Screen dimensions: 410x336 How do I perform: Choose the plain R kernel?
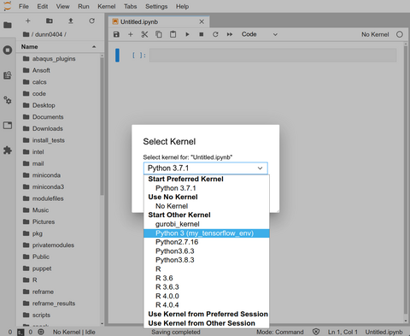point(207,269)
